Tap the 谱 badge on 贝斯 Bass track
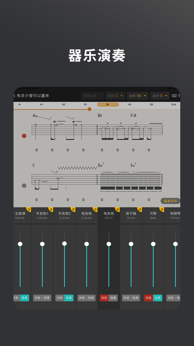Screen dimensions: 194x346 162,209
